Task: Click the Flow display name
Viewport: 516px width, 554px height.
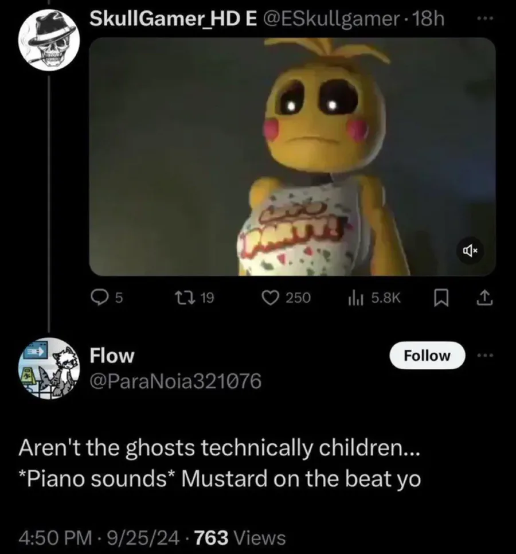Action: click(x=112, y=356)
